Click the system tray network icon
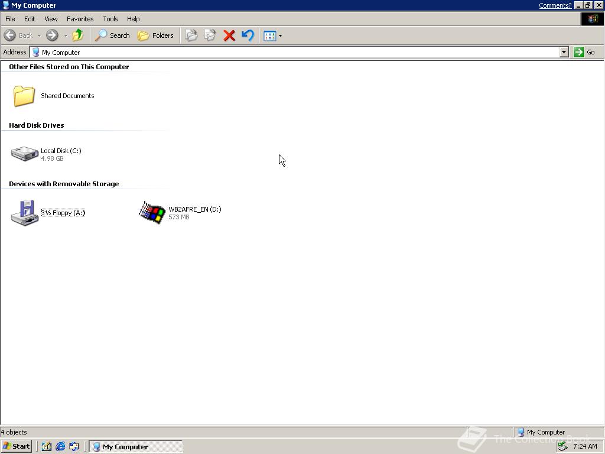Image resolution: width=605 pixels, height=454 pixels. pyautogui.click(x=562, y=446)
